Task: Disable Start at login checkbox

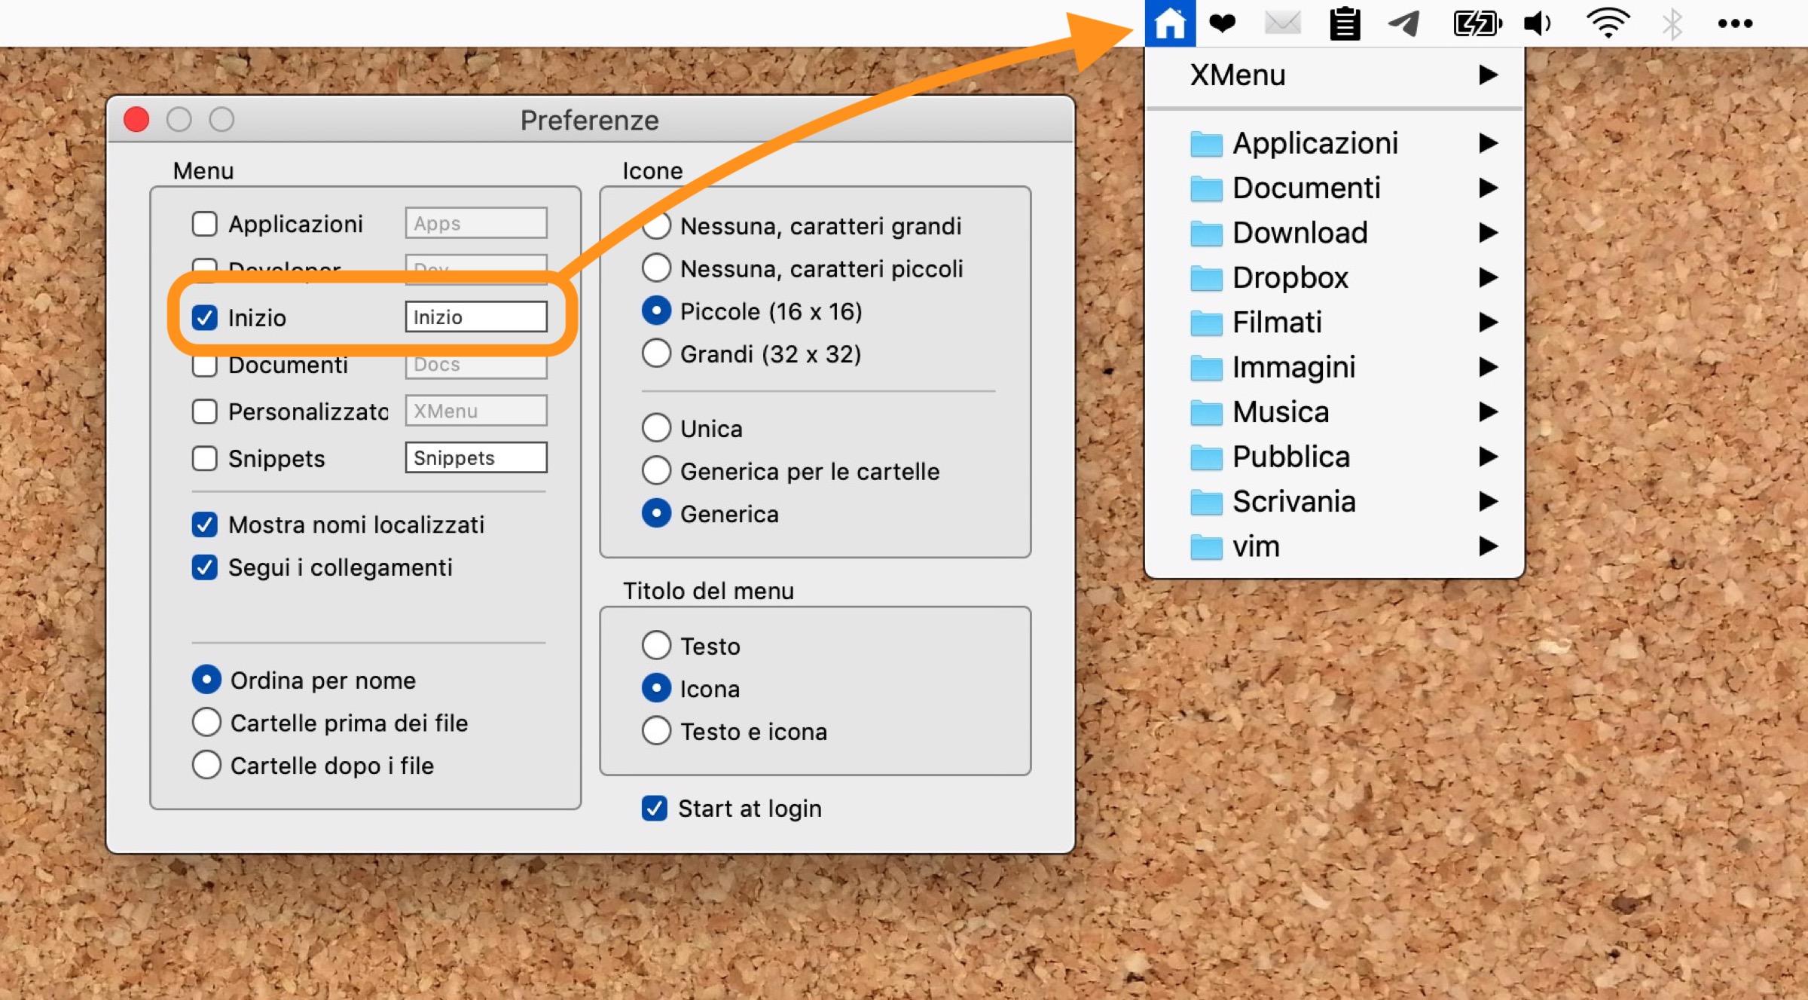Action: click(x=654, y=809)
